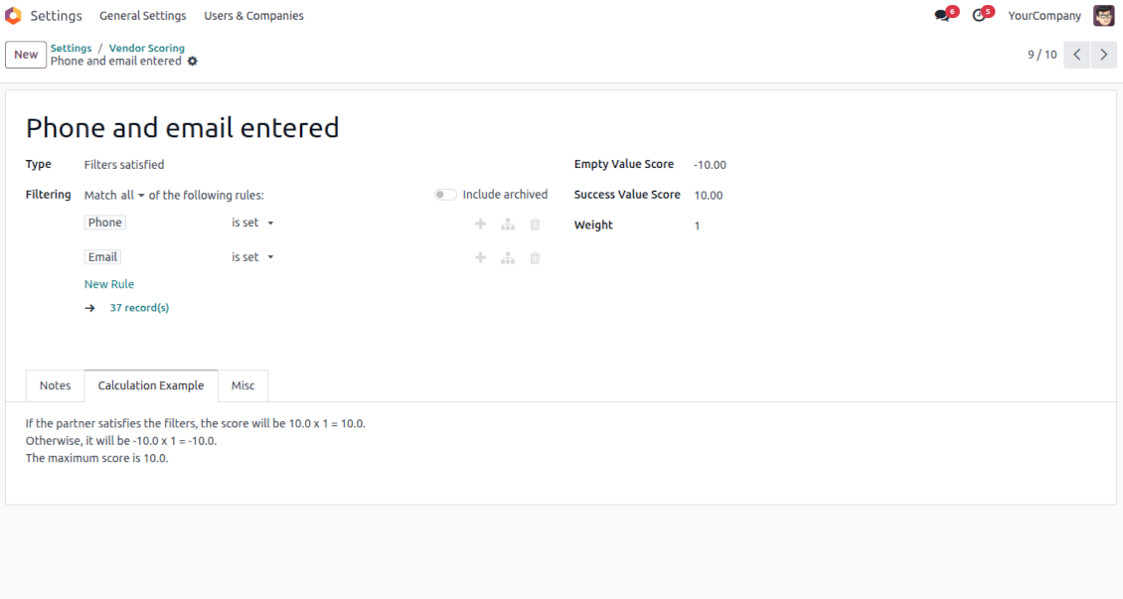Toggle the Include archived switch
This screenshot has height=599, width=1123.
click(445, 195)
